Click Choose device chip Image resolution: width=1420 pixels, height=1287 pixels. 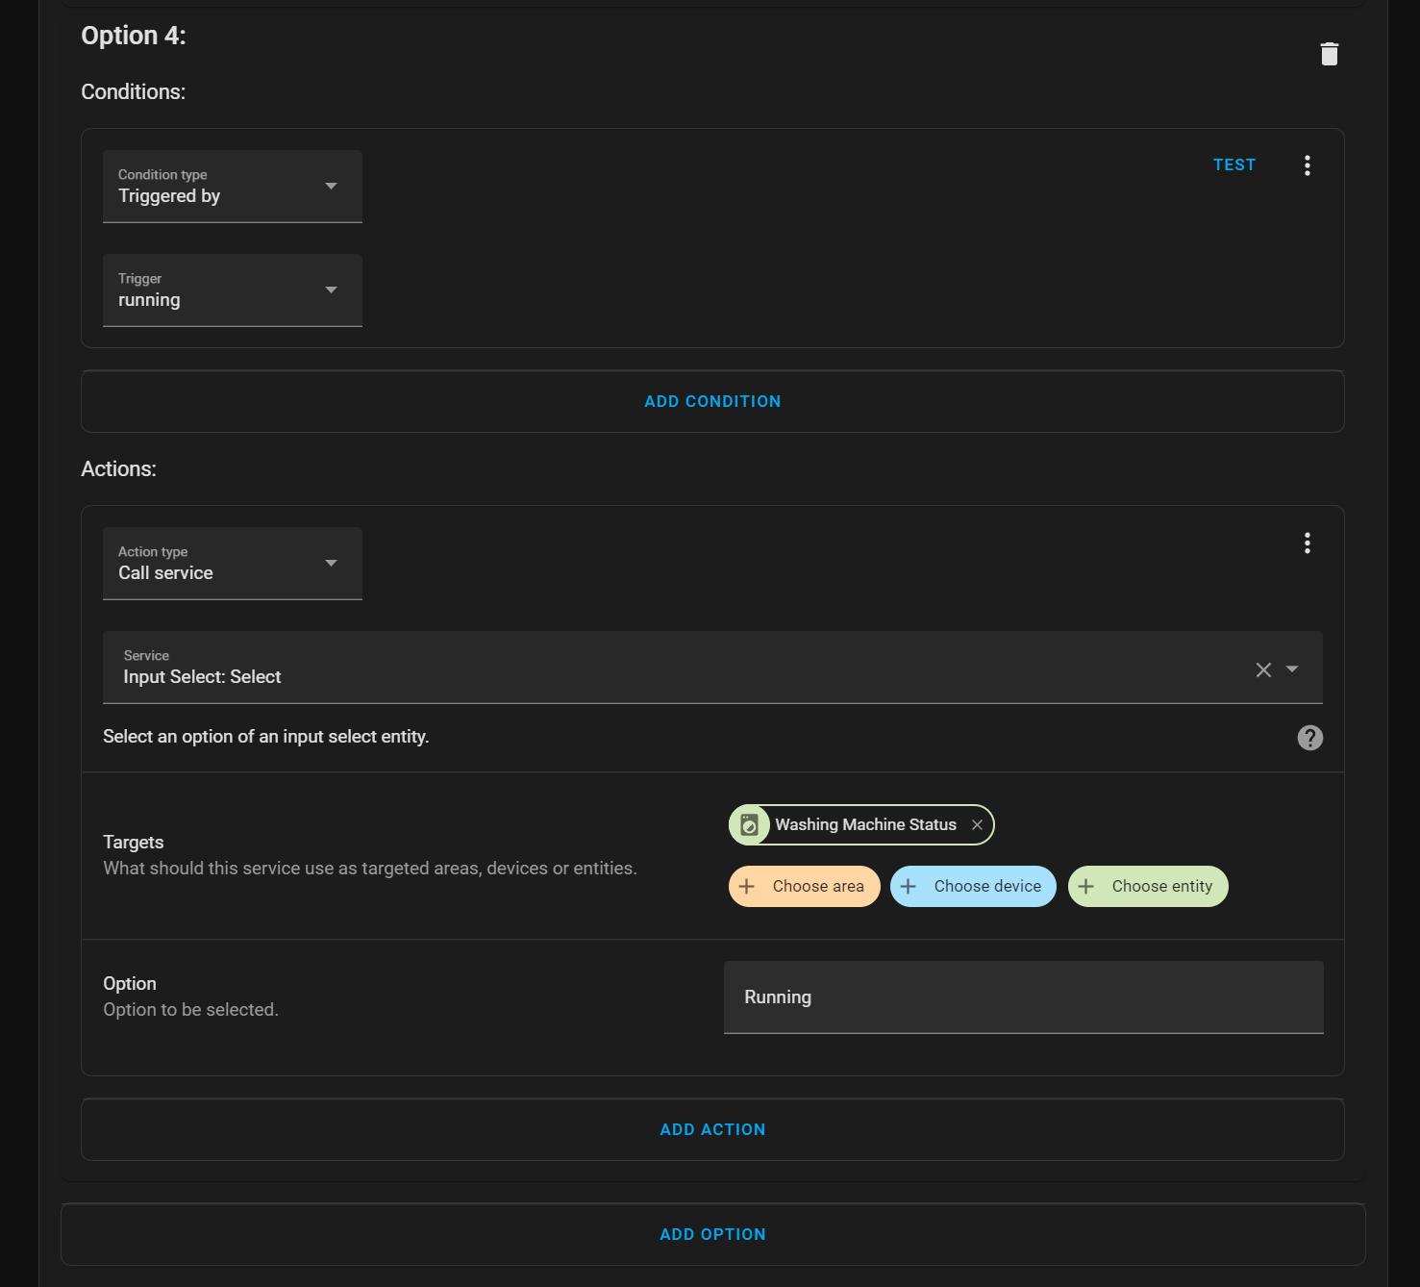pyautogui.click(x=973, y=887)
